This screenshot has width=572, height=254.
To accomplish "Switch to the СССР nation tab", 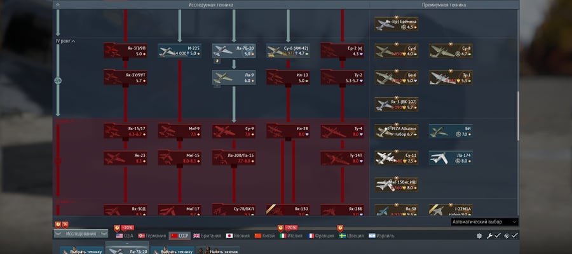I will pos(179,236).
